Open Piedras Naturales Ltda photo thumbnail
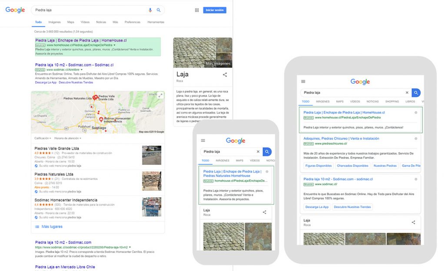 click(x=152, y=181)
